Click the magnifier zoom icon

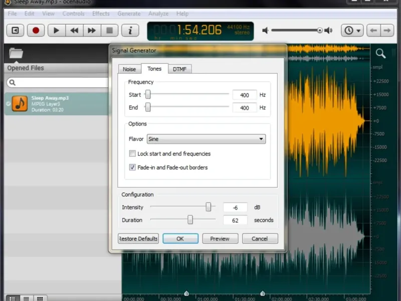381,53
